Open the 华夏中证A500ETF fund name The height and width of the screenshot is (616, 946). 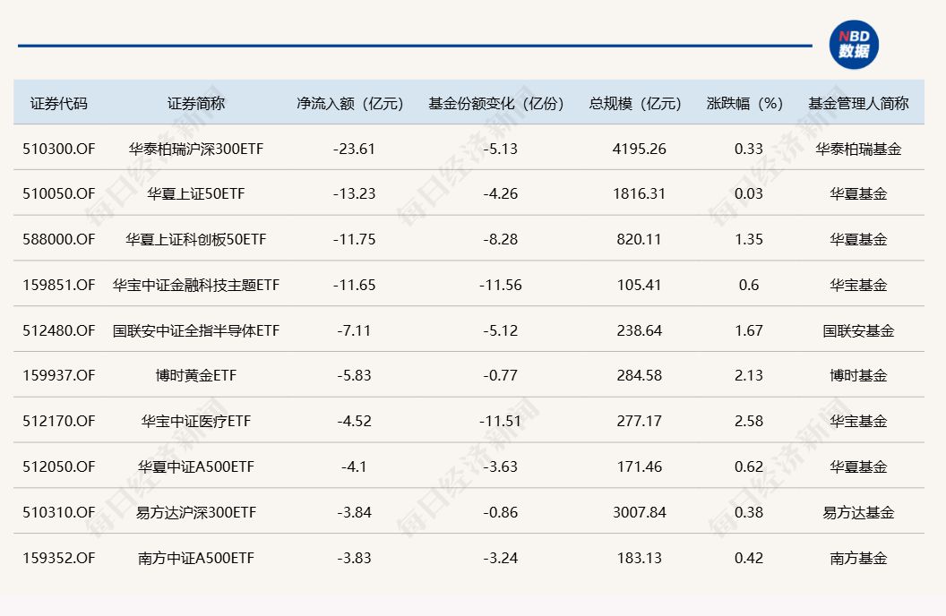point(196,466)
